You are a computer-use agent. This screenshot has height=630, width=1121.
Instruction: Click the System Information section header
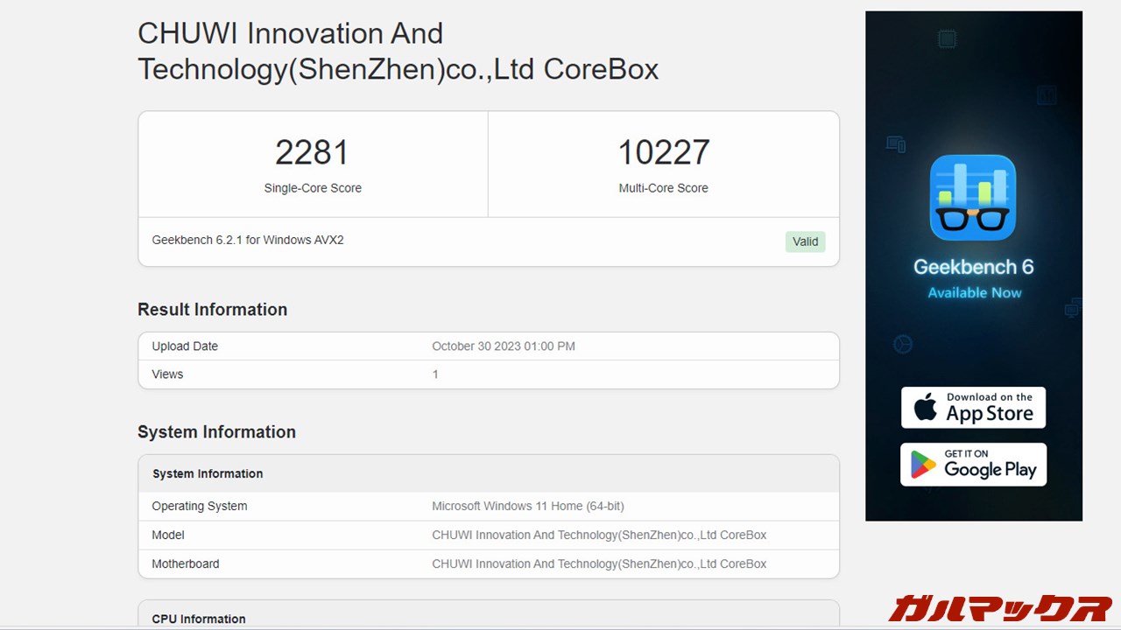(216, 431)
